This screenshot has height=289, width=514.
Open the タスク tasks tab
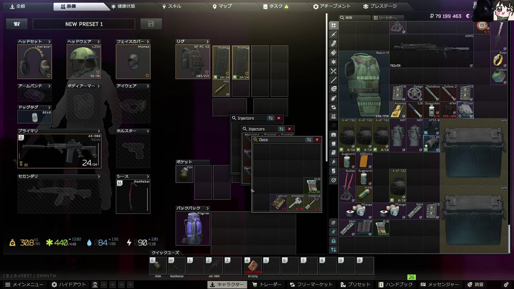coord(275,6)
